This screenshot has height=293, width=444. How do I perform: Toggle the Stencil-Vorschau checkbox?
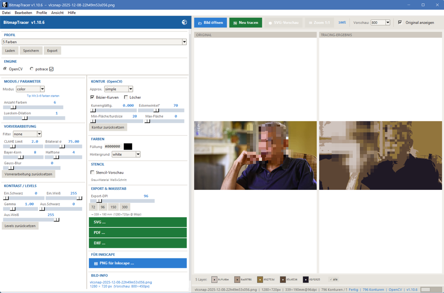(92, 172)
